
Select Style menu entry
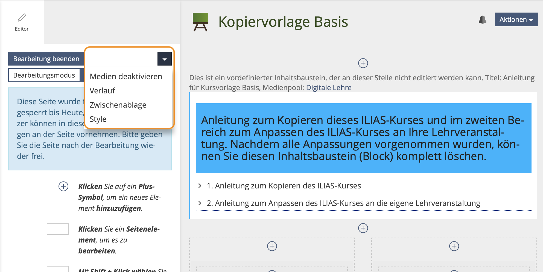(98, 119)
